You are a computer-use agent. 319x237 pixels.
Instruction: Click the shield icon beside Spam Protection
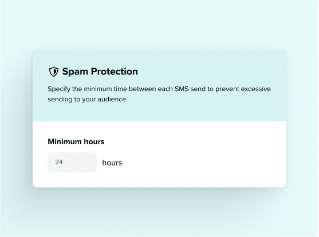(54, 72)
